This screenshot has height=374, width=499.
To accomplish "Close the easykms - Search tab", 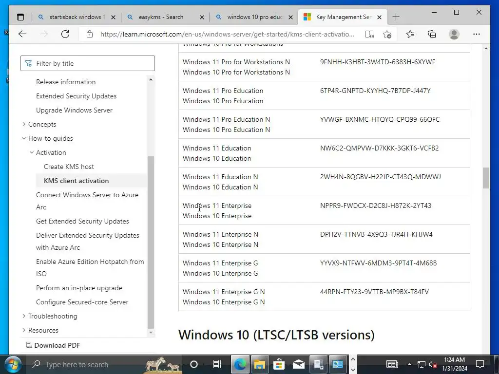I will (202, 17).
